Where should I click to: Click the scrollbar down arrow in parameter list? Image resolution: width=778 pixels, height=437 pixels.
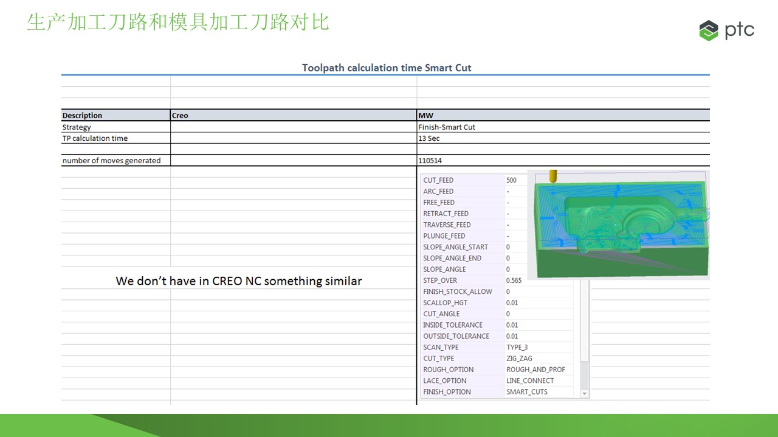[585, 393]
